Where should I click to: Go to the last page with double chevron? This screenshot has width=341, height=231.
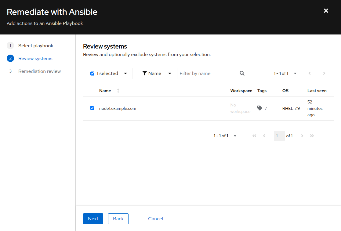tap(312, 136)
